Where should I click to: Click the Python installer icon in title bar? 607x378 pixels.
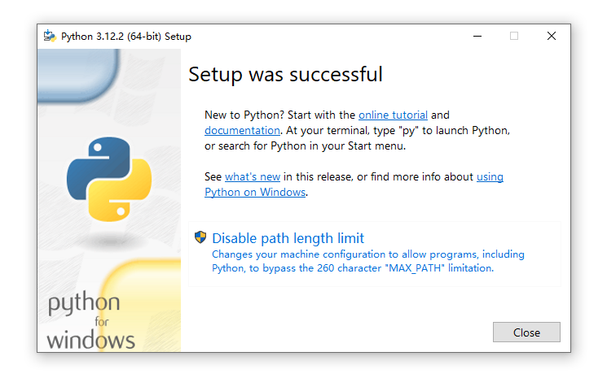(50, 36)
